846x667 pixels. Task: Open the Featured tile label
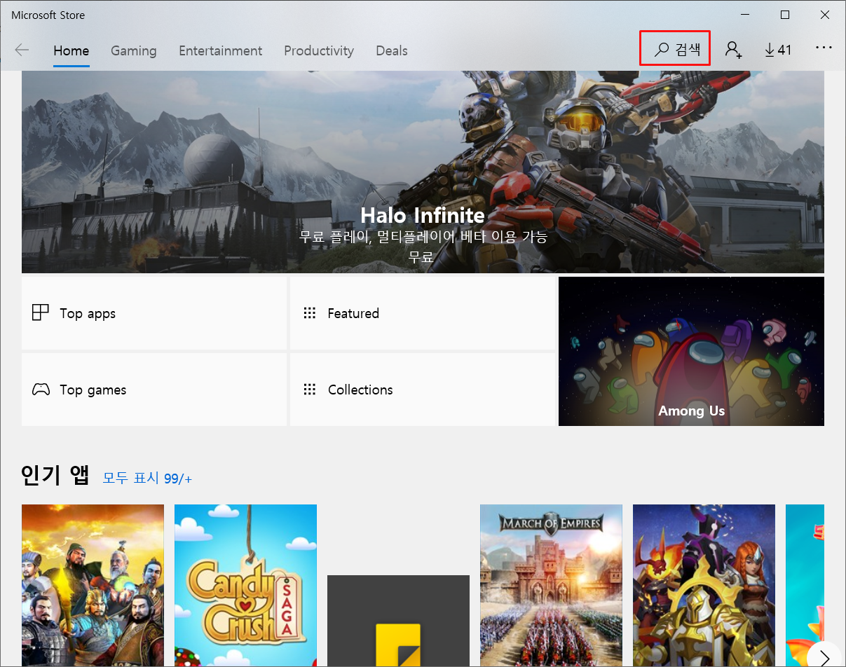[x=353, y=313]
